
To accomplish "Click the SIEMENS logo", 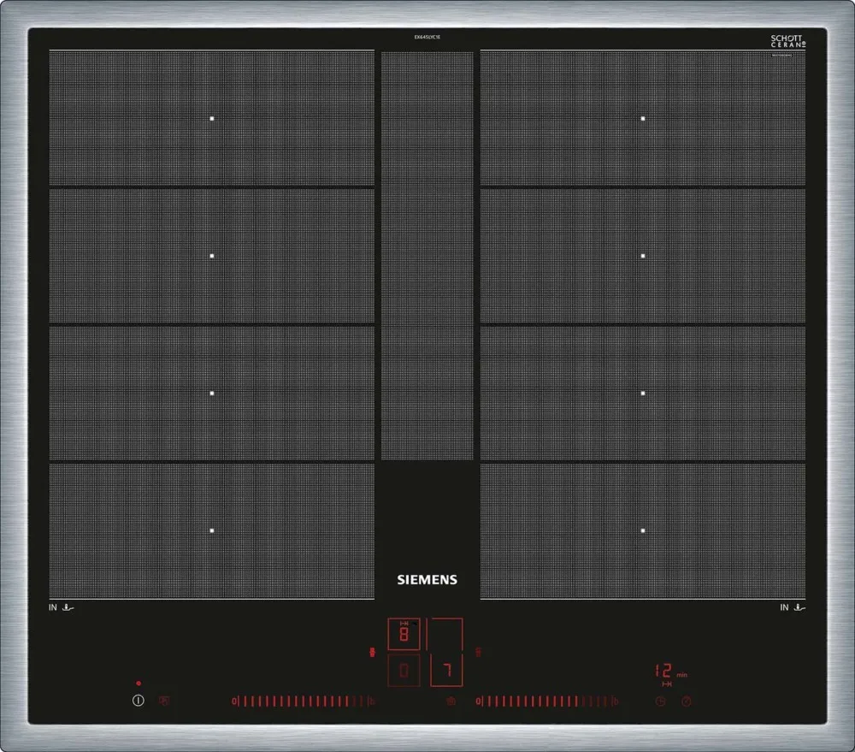I will [x=427, y=579].
